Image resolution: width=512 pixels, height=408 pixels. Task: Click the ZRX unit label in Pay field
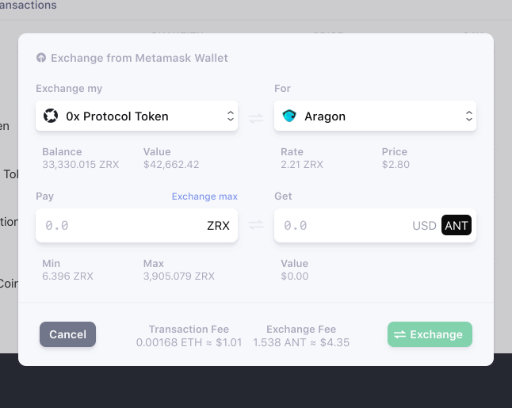tap(218, 226)
